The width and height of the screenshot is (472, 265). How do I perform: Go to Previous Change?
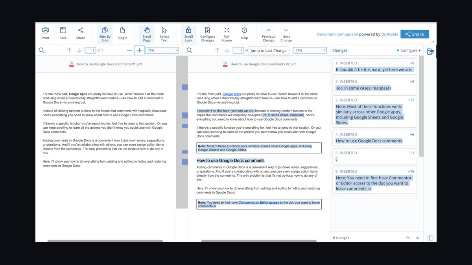point(269,34)
